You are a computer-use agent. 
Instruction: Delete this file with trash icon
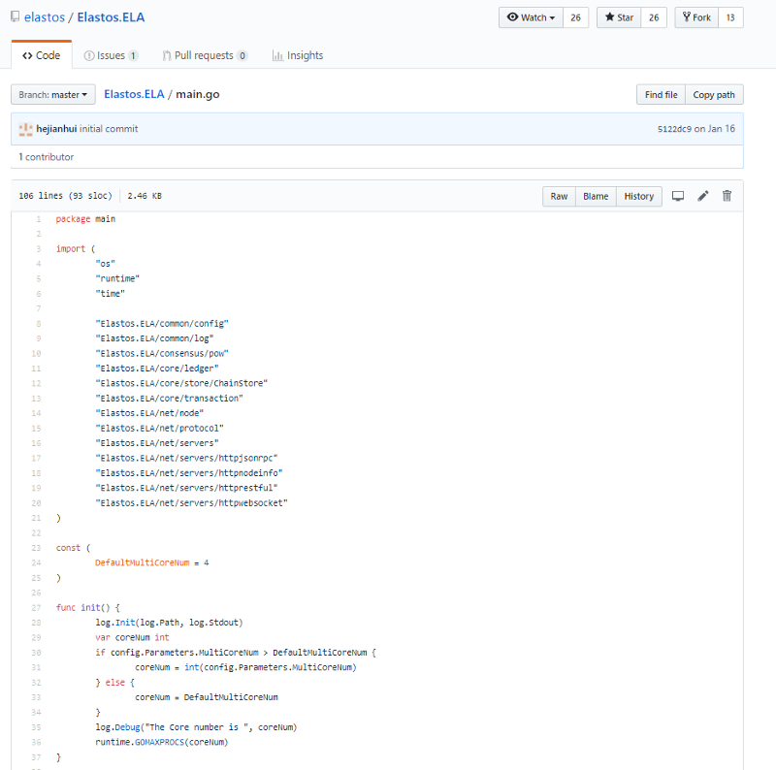[x=727, y=196]
